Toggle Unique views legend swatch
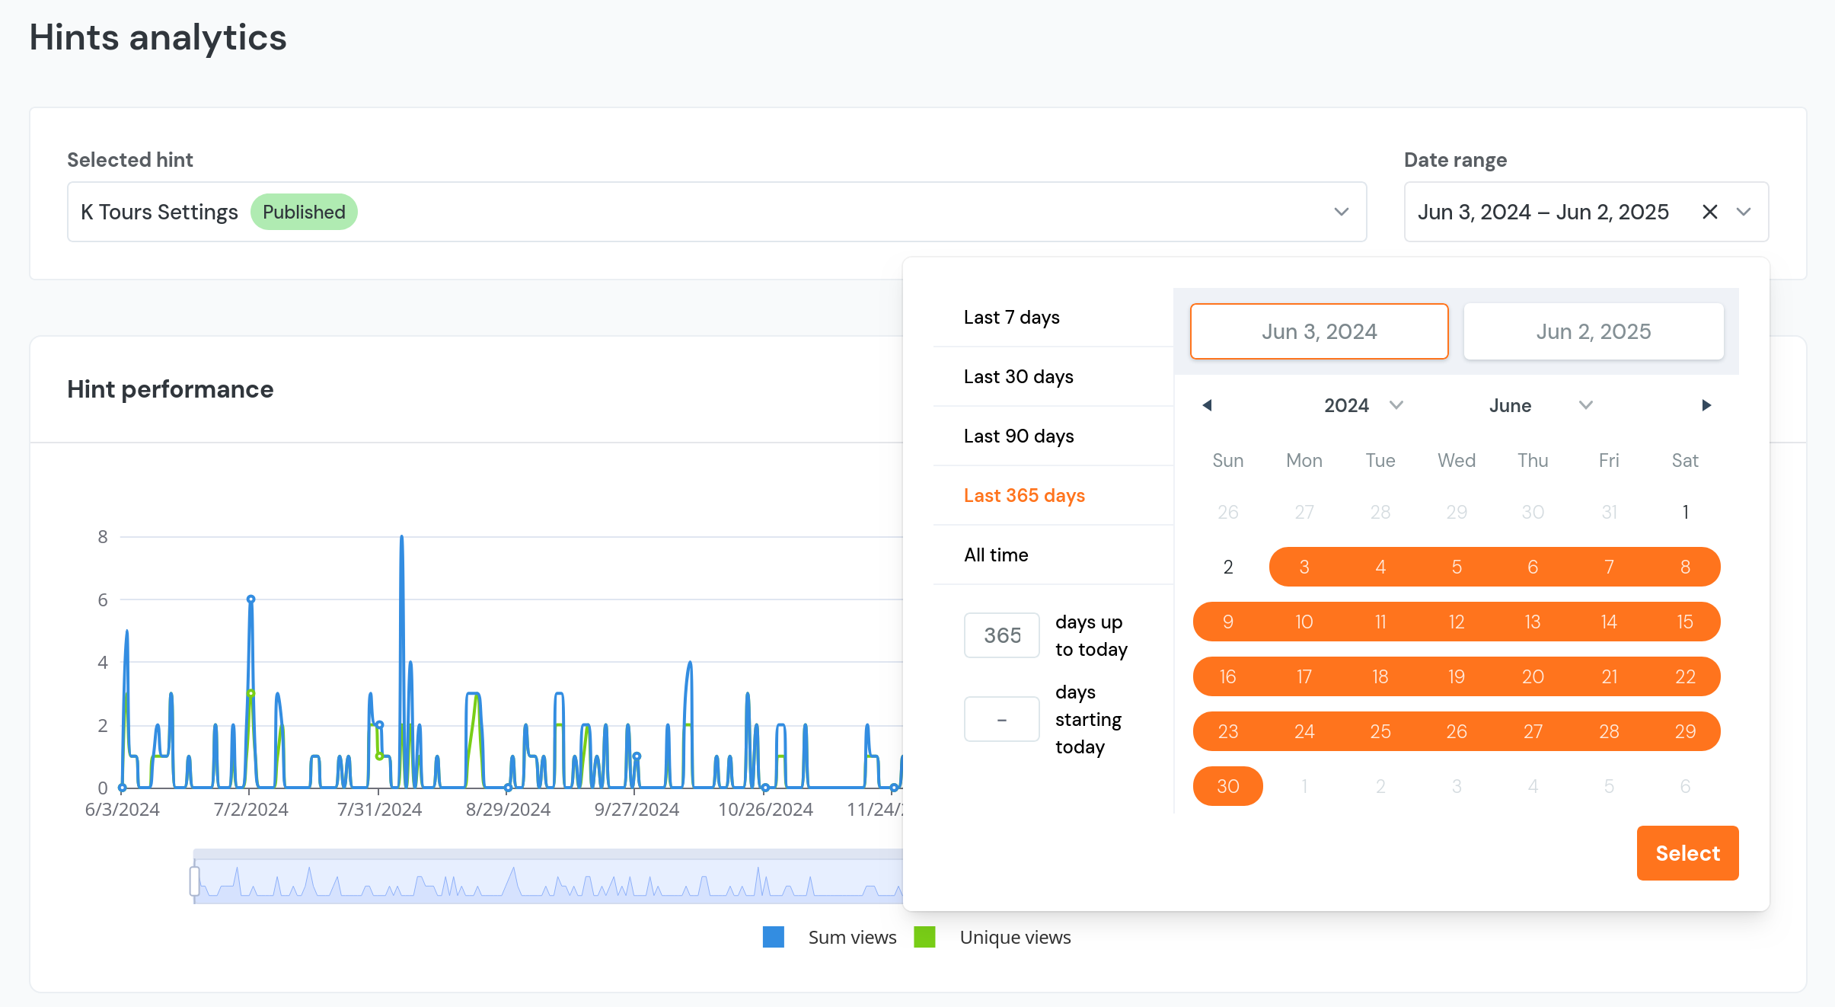Viewport: 1835px width, 1007px height. [924, 937]
